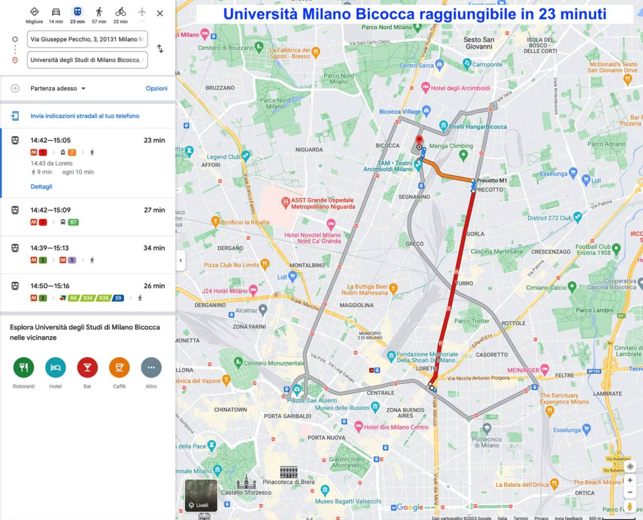Image resolution: width=643 pixels, height=520 pixels.
Task: Click Invia indicazioni stradali al tuo telefono
Action: (x=85, y=116)
